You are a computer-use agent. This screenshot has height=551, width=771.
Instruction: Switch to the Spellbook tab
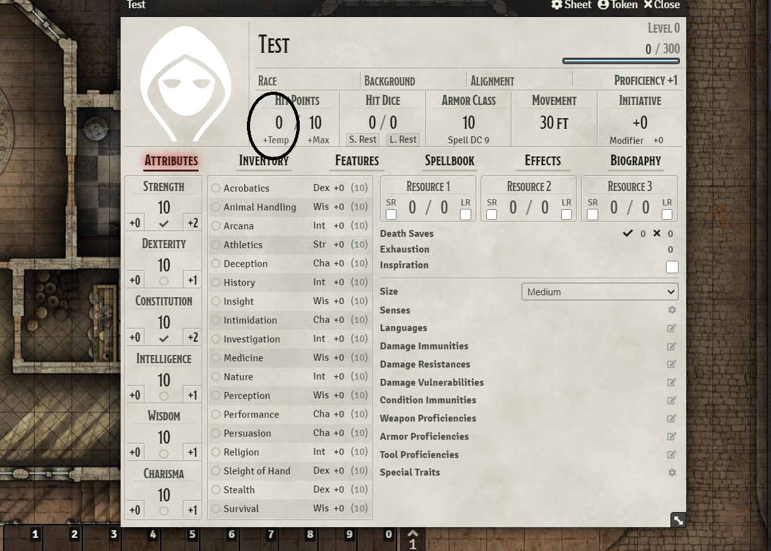click(449, 161)
